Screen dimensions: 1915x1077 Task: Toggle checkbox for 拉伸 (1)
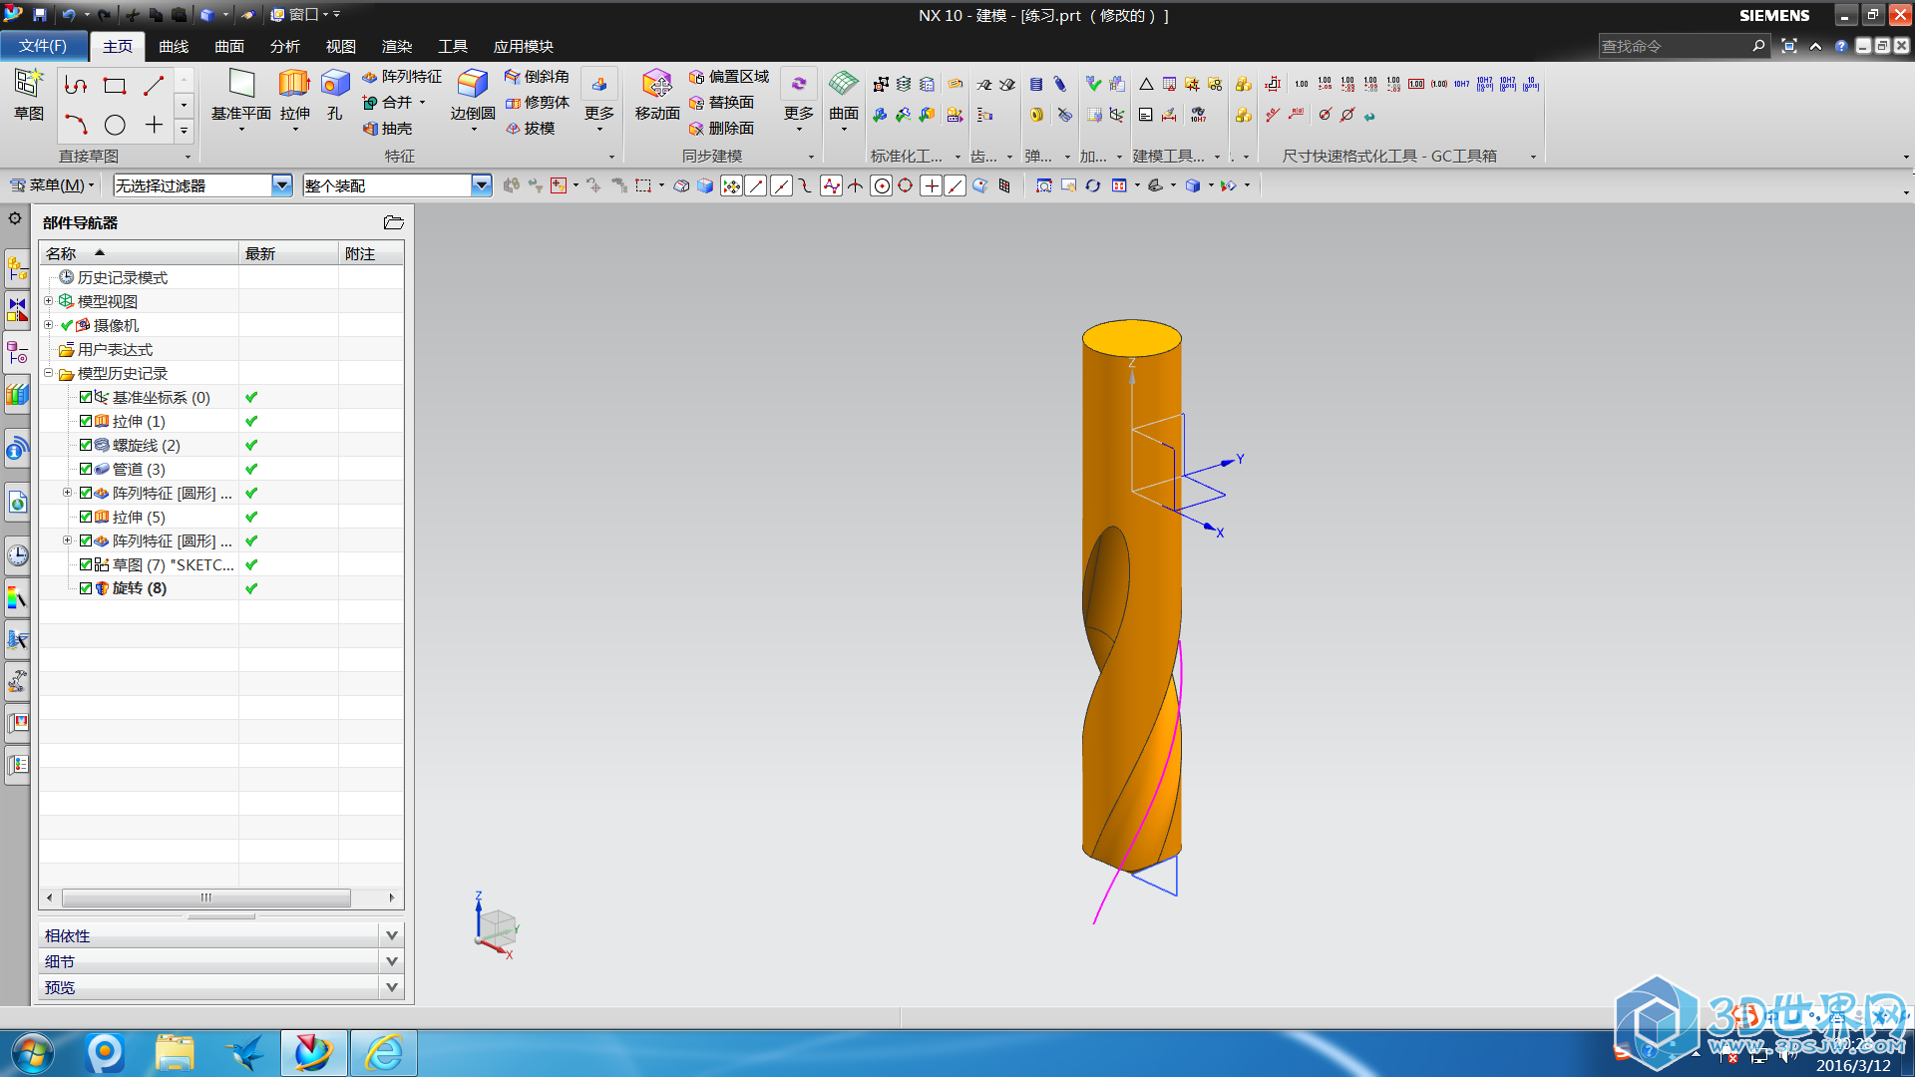coord(86,421)
